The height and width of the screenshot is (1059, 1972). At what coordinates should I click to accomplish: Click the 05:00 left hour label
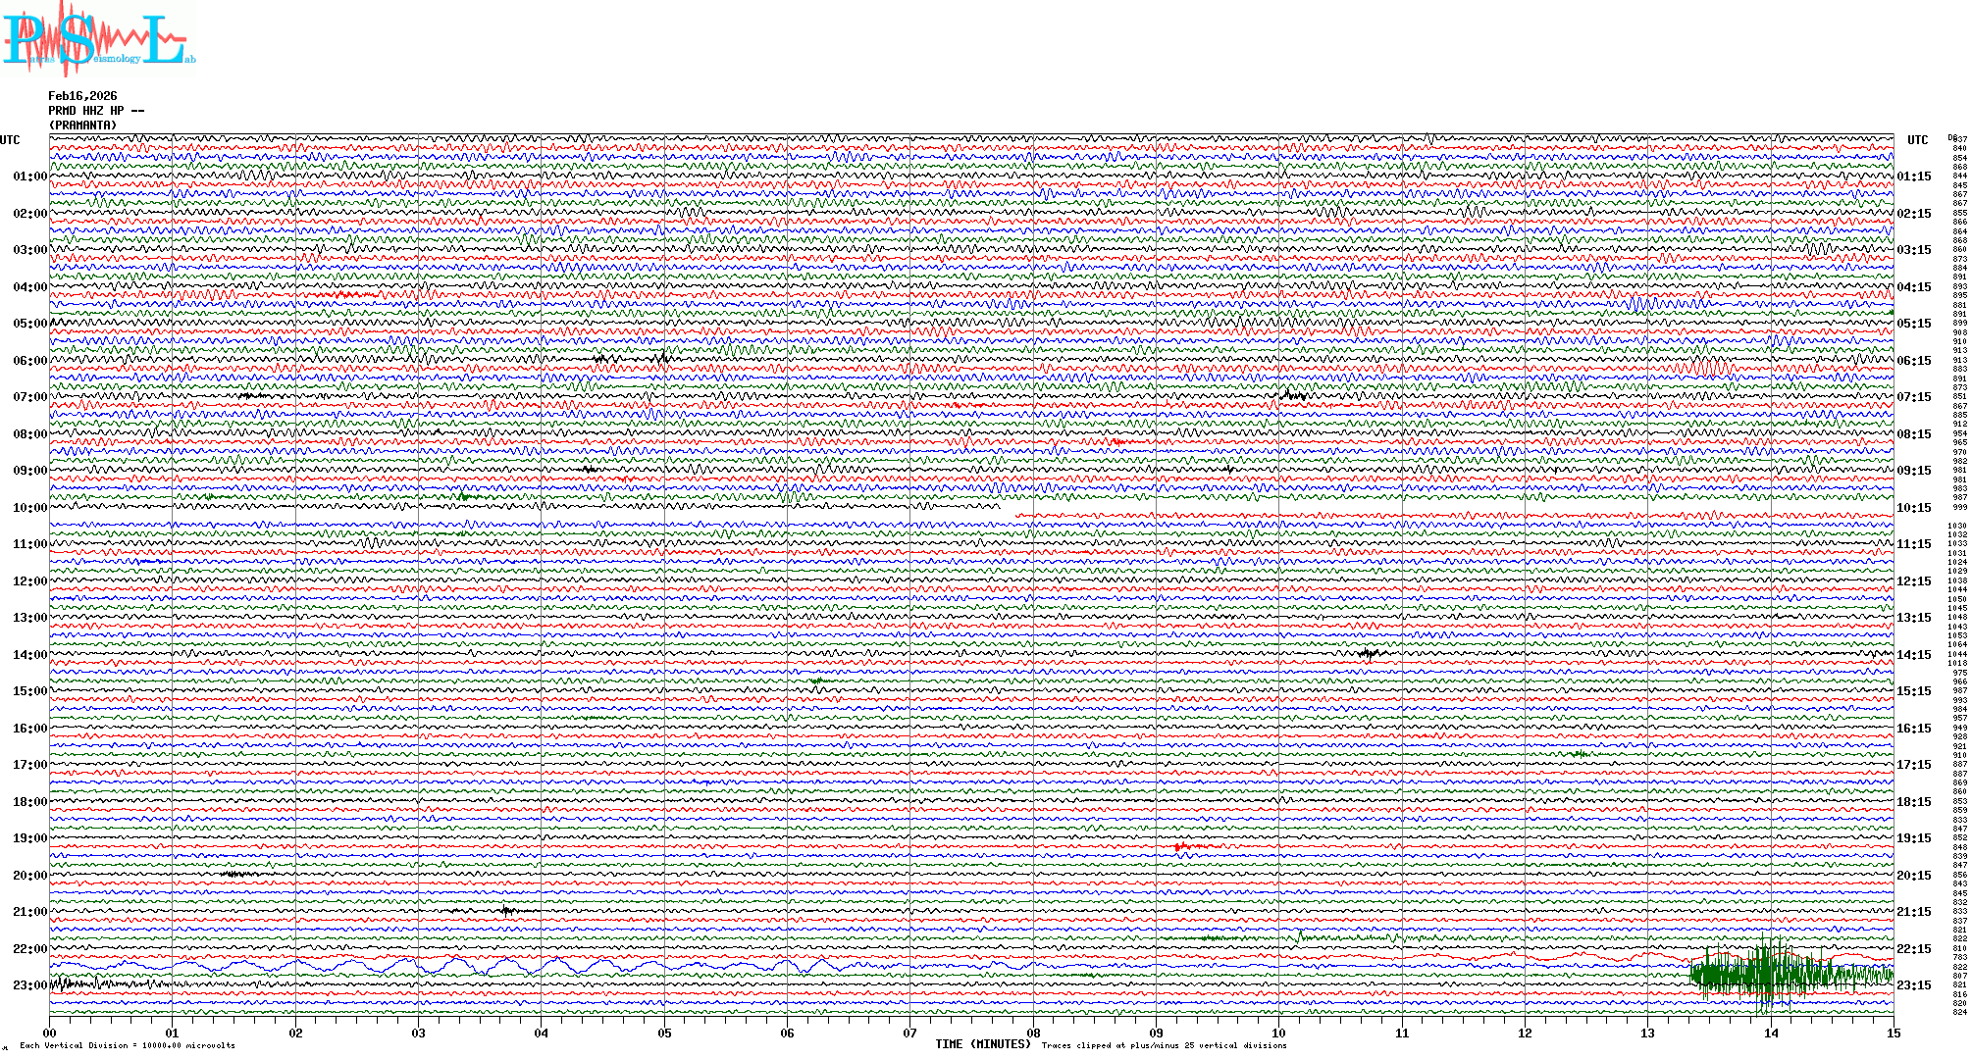29,324
